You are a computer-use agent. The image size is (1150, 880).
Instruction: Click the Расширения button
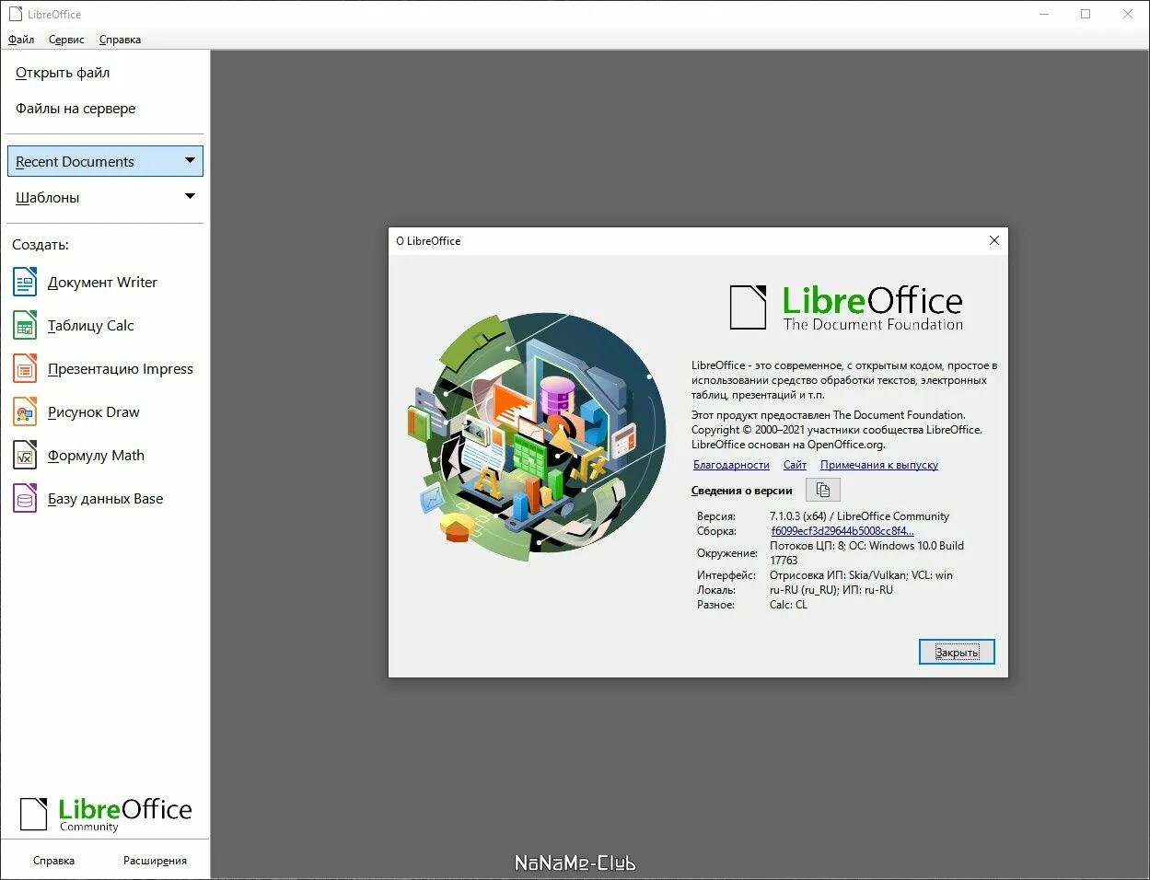(x=155, y=861)
